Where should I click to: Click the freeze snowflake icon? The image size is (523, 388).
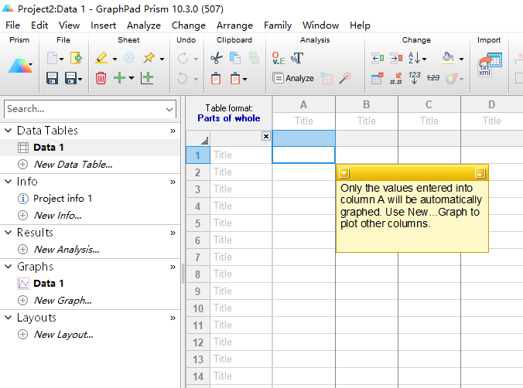(x=129, y=58)
